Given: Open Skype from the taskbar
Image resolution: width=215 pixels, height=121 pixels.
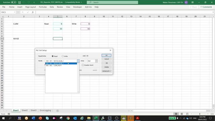Looking at the screenshot, I should point(47,118).
